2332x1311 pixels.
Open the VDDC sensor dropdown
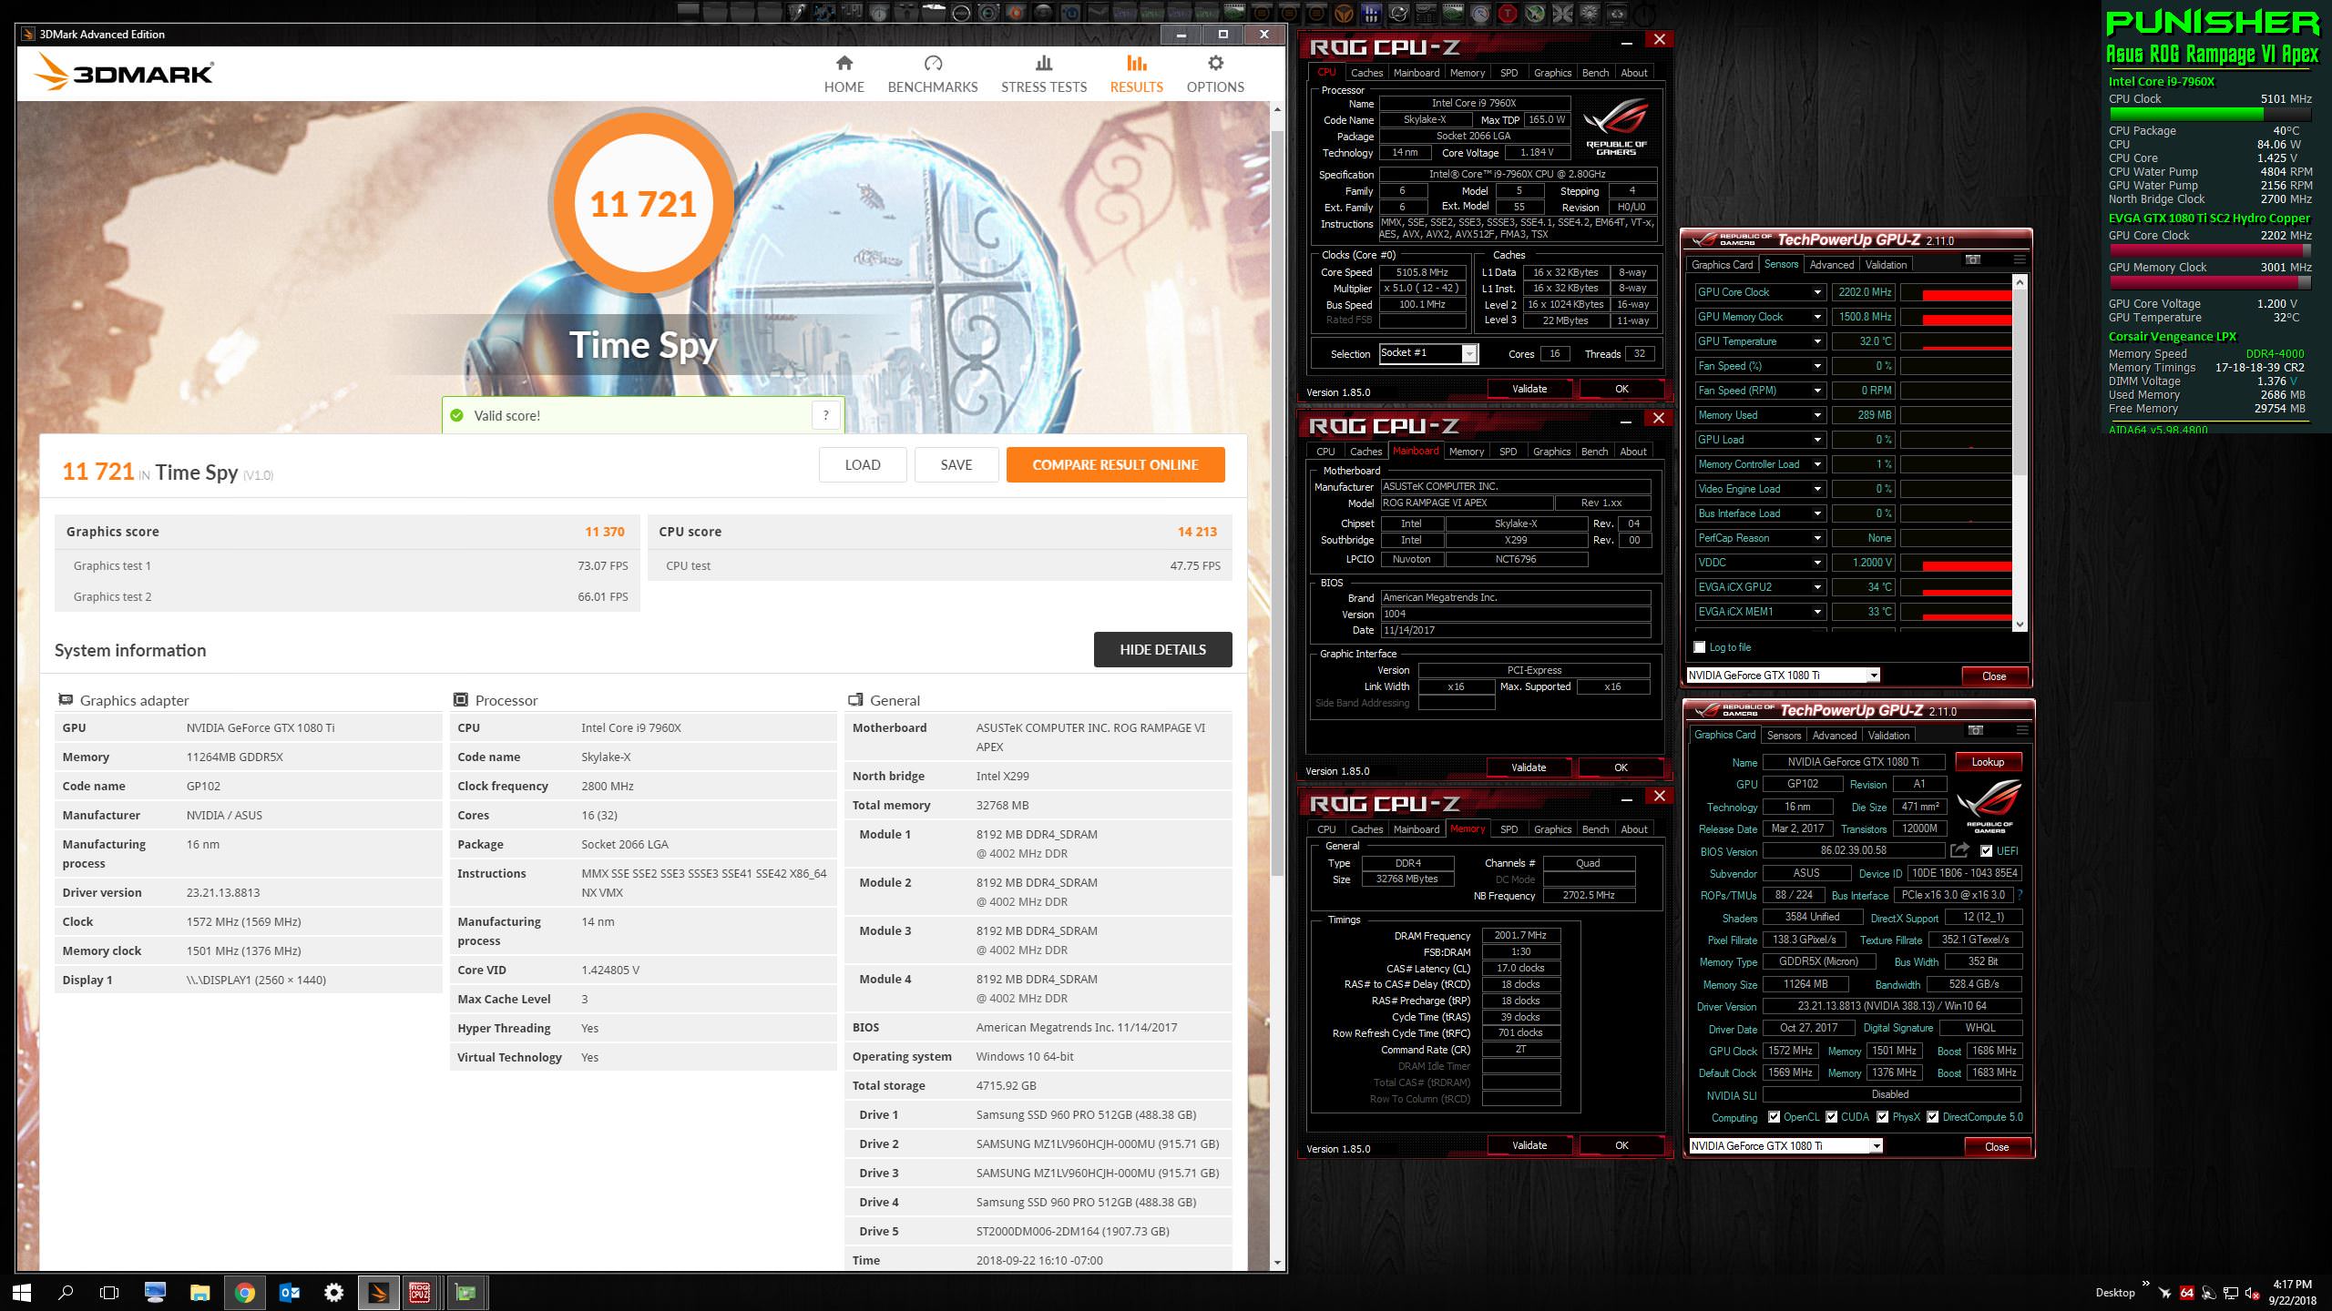(1817, 563)
